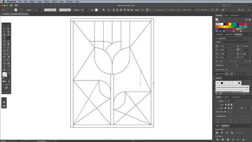
Task: Open the language dropdown in Character panel
Action: (226, 65)
